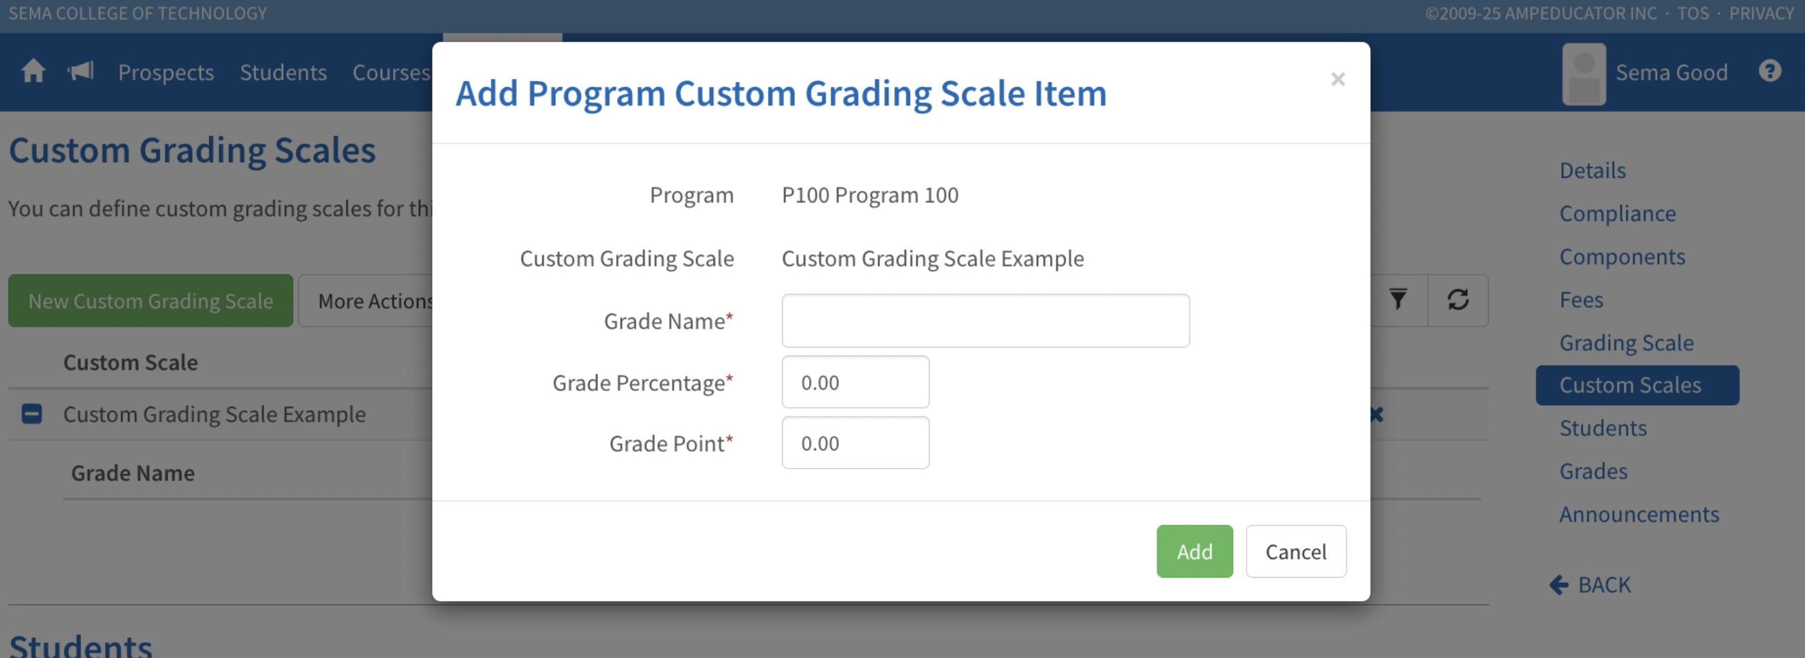This screenshot has height=658, width=1805.
Task: Click the Sema Good profile avatar
Action: coord(1584,74)
